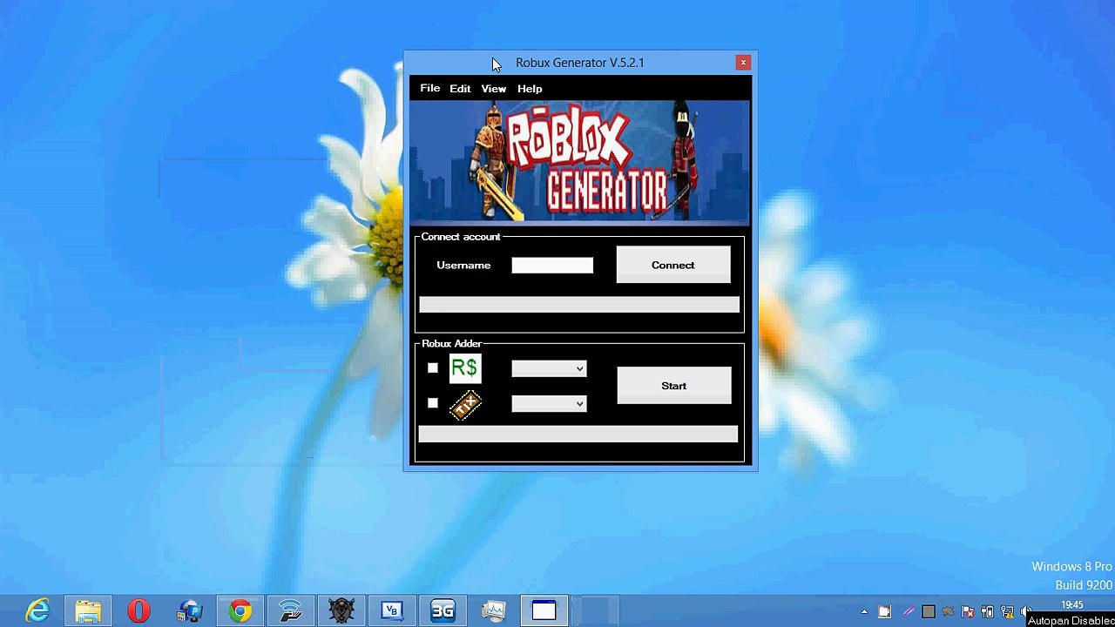The width and height of the screenshot is (1115, 627).
Task: Click the Start button
Action: coord(674,386)
